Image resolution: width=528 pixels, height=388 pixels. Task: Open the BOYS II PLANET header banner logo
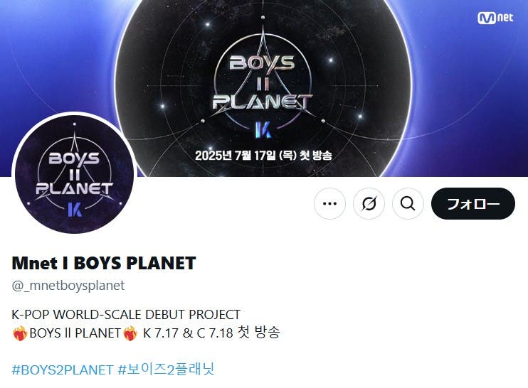(263, 83)
